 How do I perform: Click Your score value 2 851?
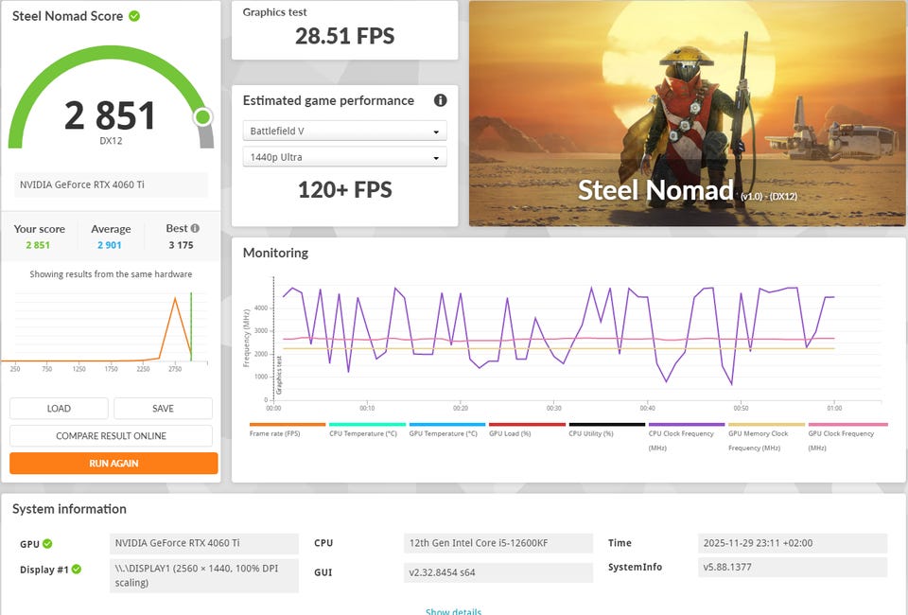click(x=38, y=245)
